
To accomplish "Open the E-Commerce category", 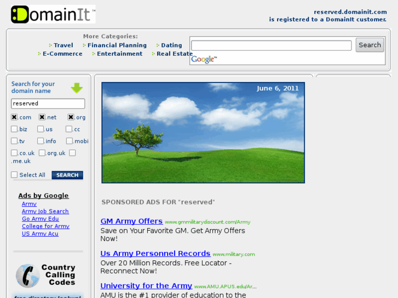I will (x=62, y=54).
